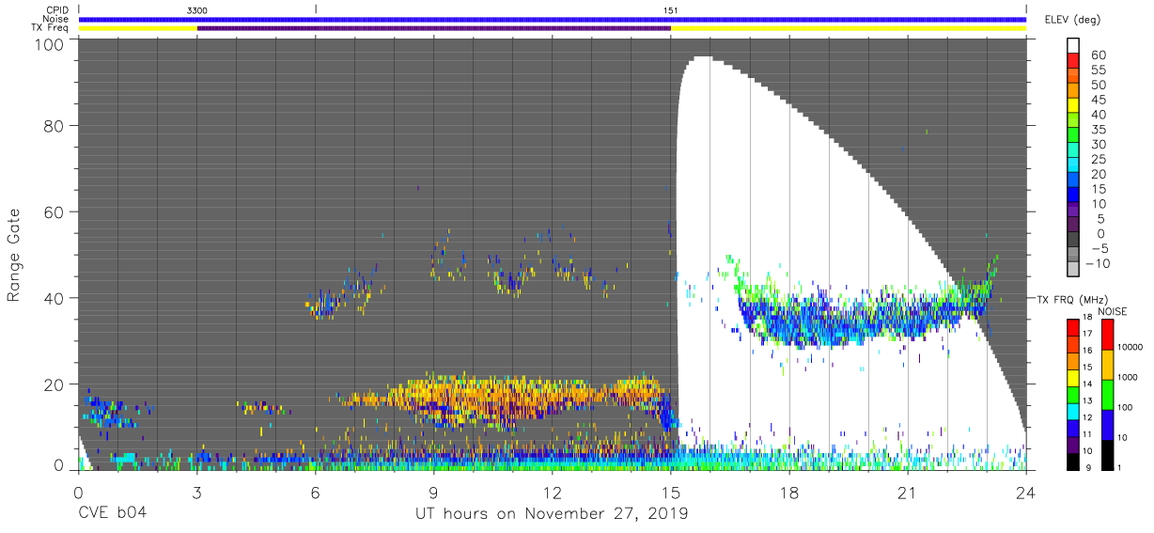Click the Range Gate axis tick '40'
1154x533 pixels.
click(x=54, y=298)
